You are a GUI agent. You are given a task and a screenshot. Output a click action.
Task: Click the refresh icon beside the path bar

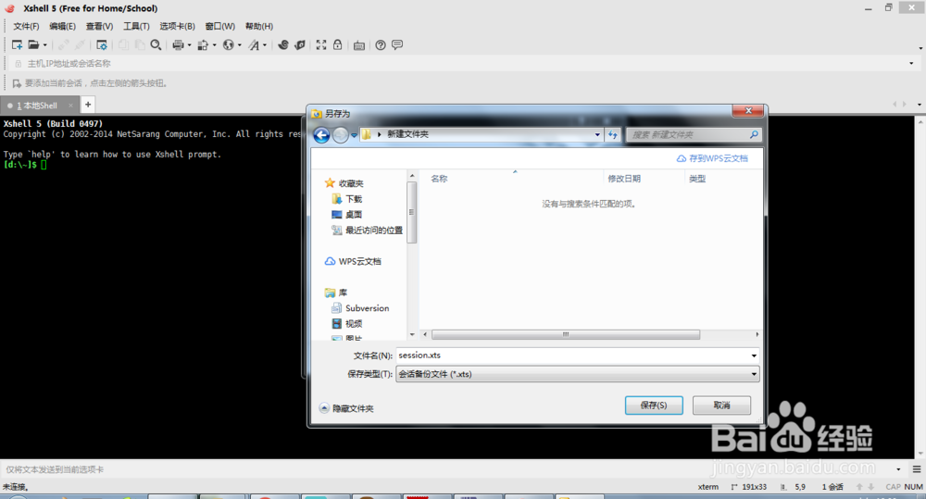[613, 134]
